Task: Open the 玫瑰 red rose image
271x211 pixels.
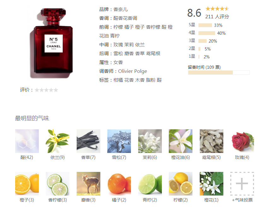Action: 242,141
